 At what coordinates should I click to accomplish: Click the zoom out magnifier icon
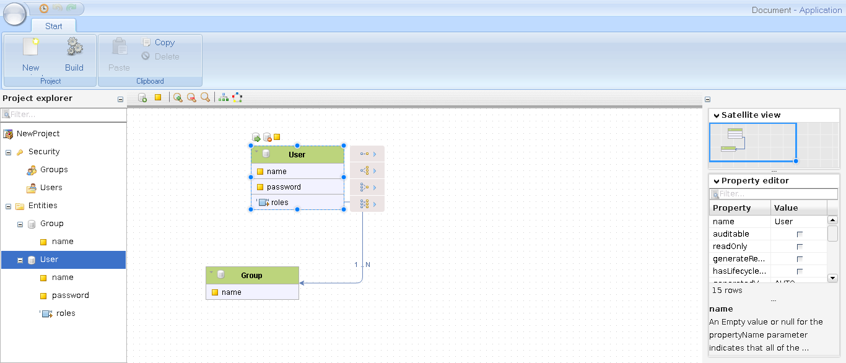(x=191, y=98)
